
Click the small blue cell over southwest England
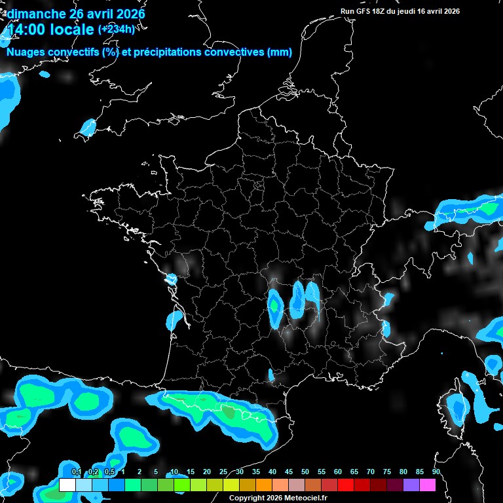click(87, 126)
